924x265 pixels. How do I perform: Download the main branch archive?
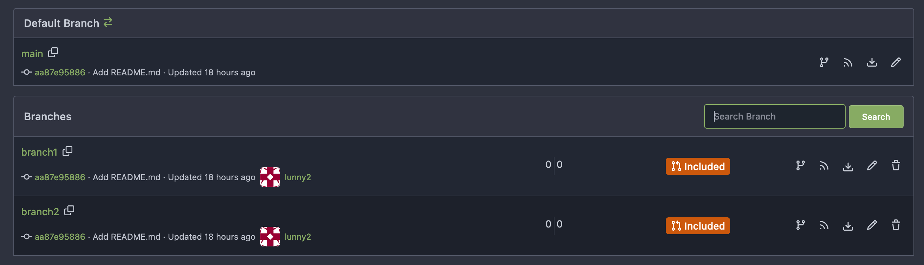pos(872,62)
